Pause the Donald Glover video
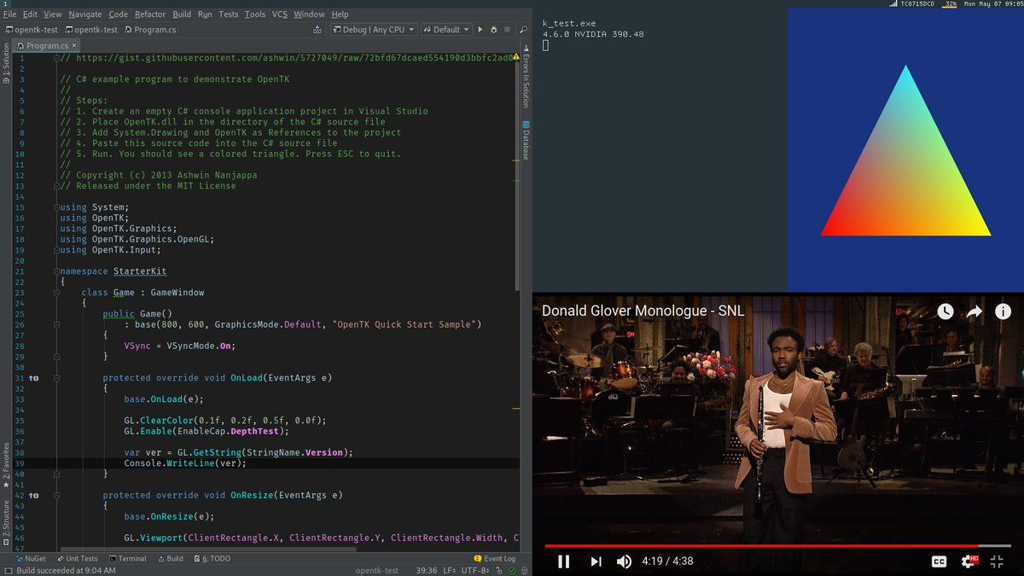 563,561
